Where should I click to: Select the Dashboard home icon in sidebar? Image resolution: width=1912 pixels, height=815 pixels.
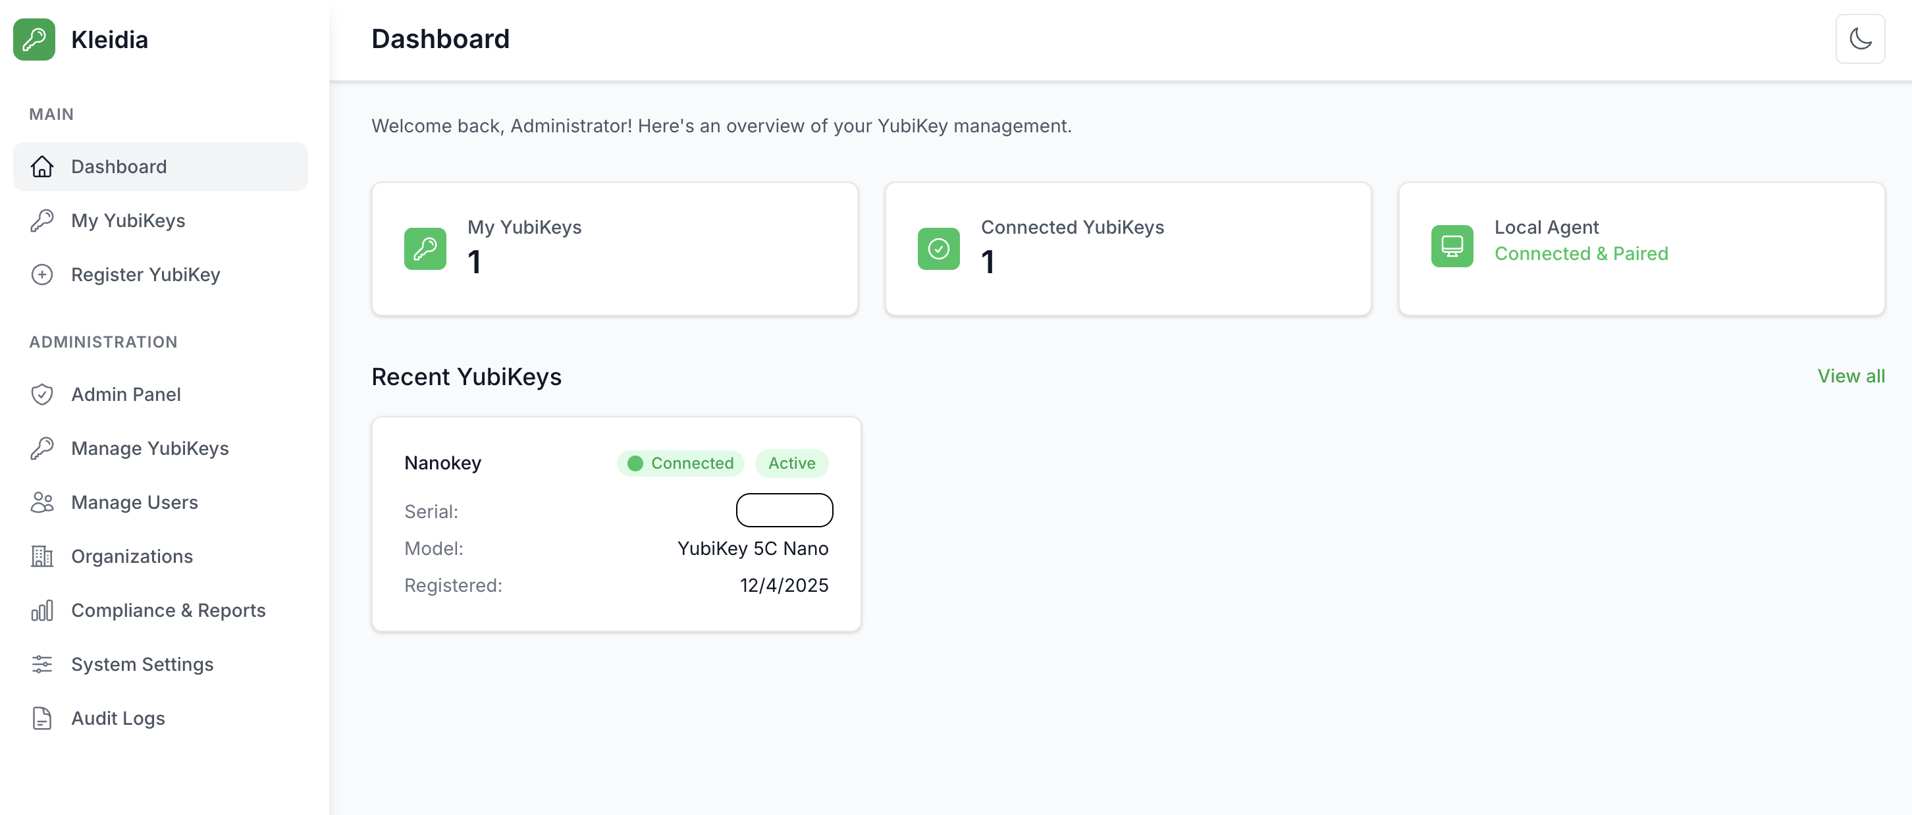(x=42, y=167)
